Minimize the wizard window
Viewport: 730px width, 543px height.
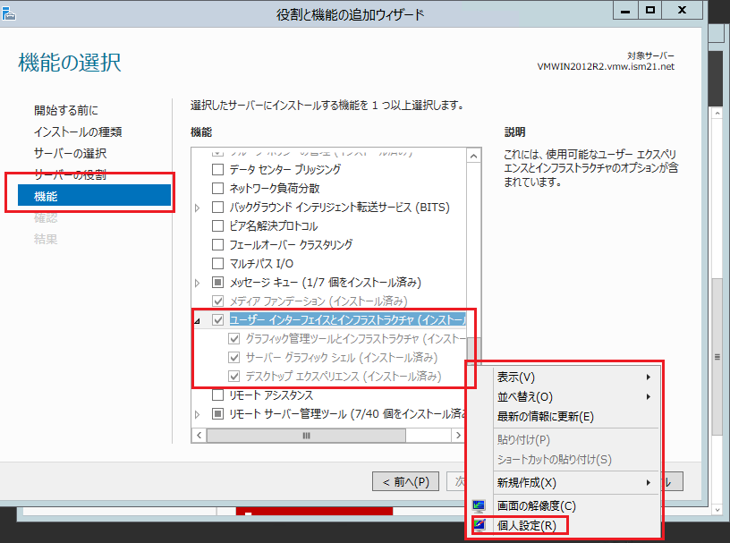click(x=624, y=10)
